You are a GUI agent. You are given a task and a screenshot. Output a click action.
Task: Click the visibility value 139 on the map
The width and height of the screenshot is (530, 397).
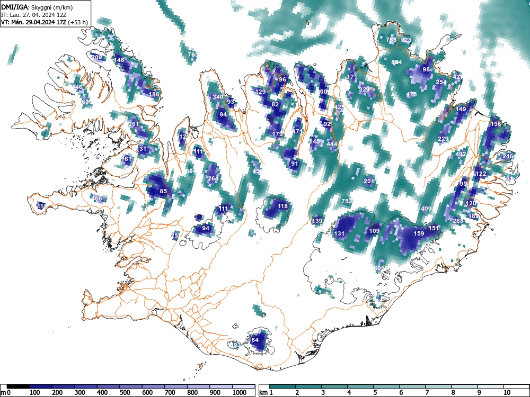click(x=317, y=221)
